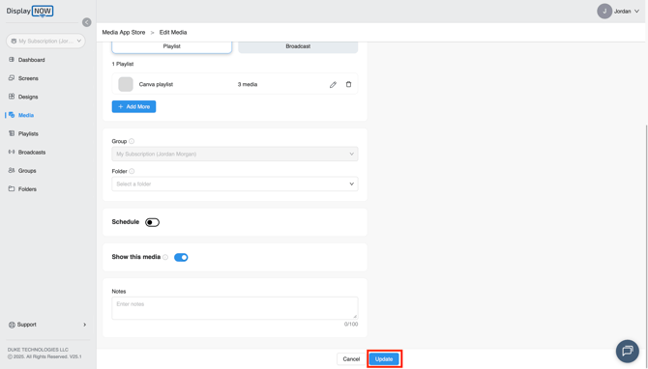
Task: Show the Group info tooltip icon
Action: pyautogui.click(x=132, y=141)
